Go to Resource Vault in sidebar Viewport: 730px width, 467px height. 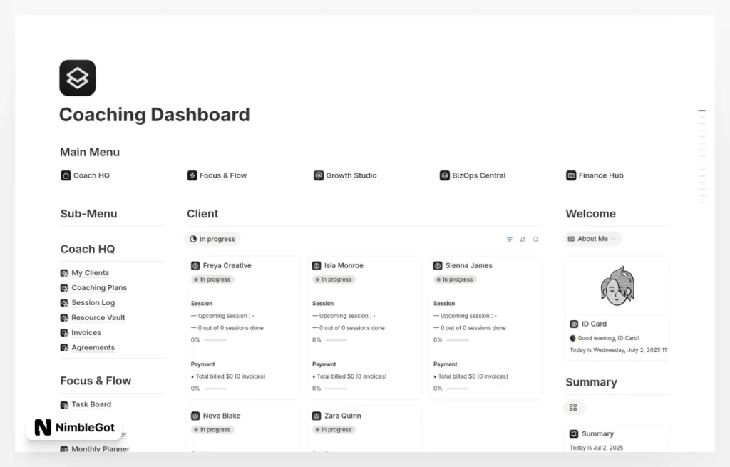pos(98,318)
